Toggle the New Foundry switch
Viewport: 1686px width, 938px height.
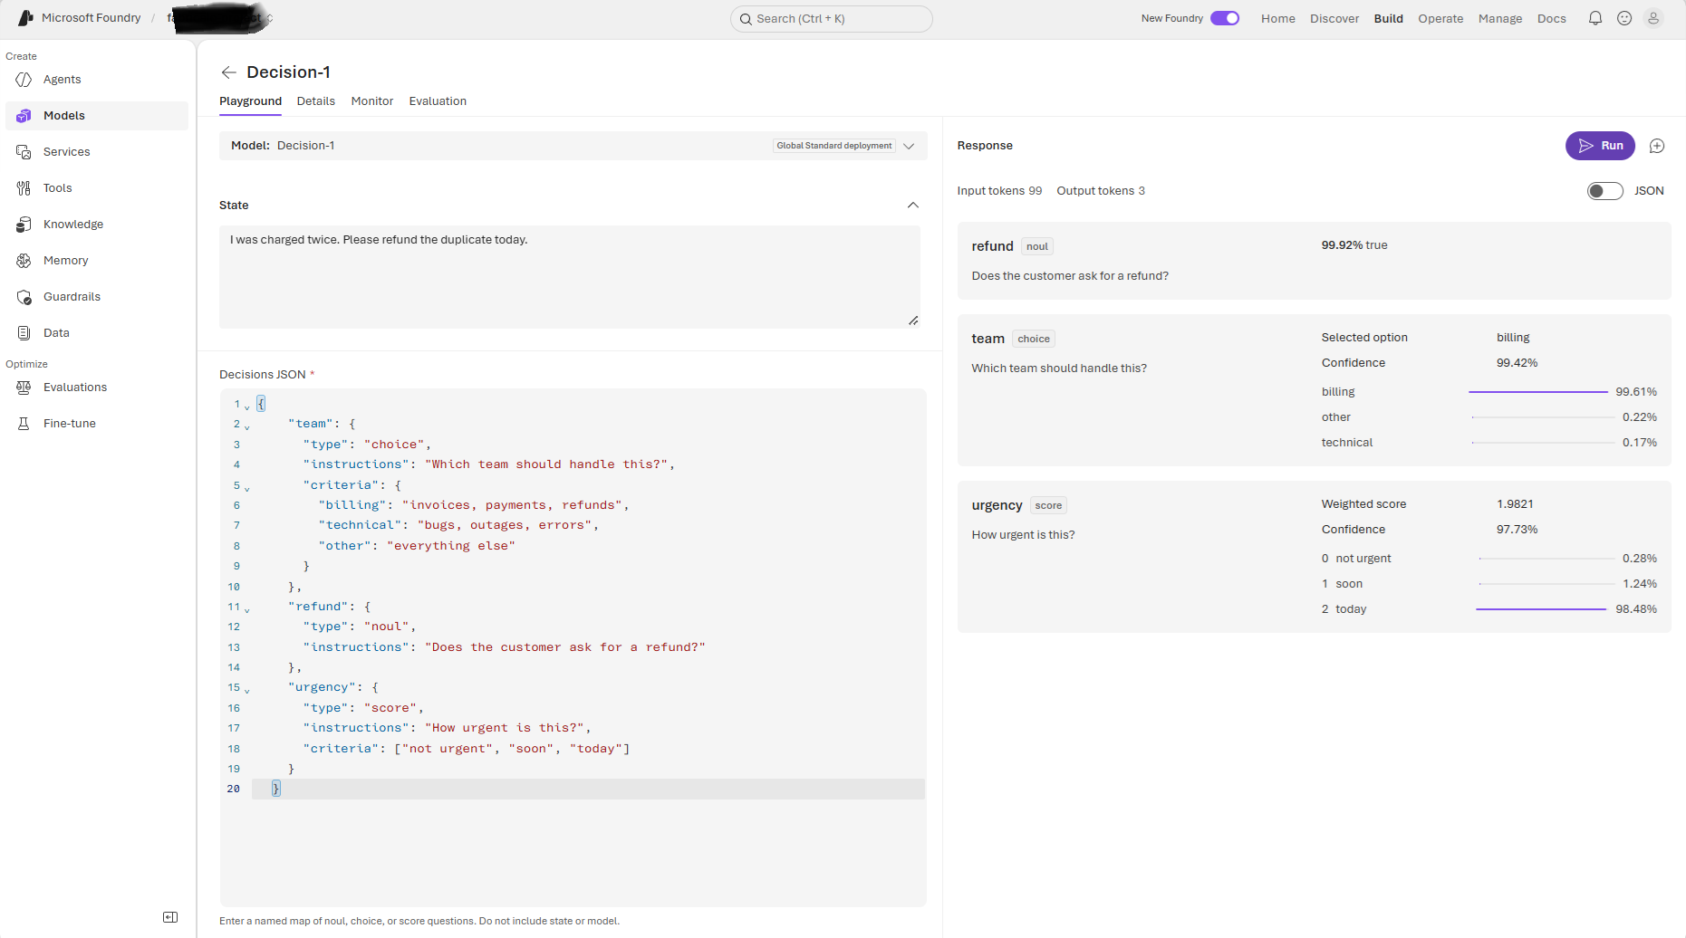1225,18
